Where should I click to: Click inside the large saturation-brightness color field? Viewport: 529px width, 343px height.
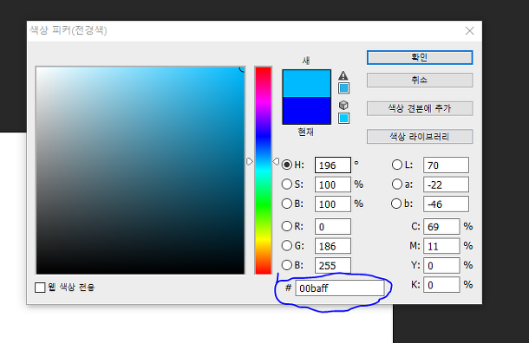140,171
